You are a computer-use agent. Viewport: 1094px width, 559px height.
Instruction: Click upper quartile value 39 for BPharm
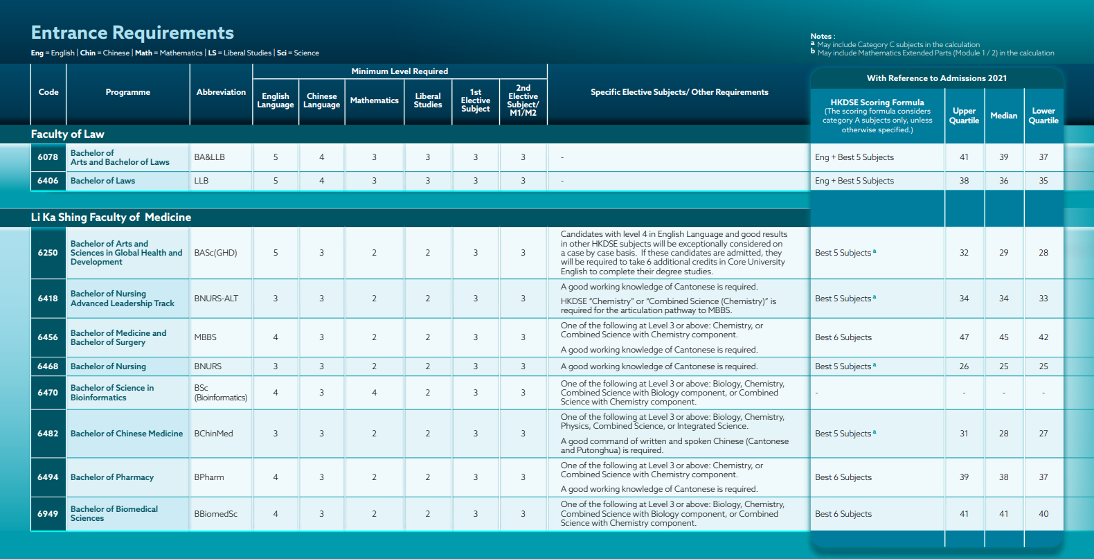(x=964, y=477)
